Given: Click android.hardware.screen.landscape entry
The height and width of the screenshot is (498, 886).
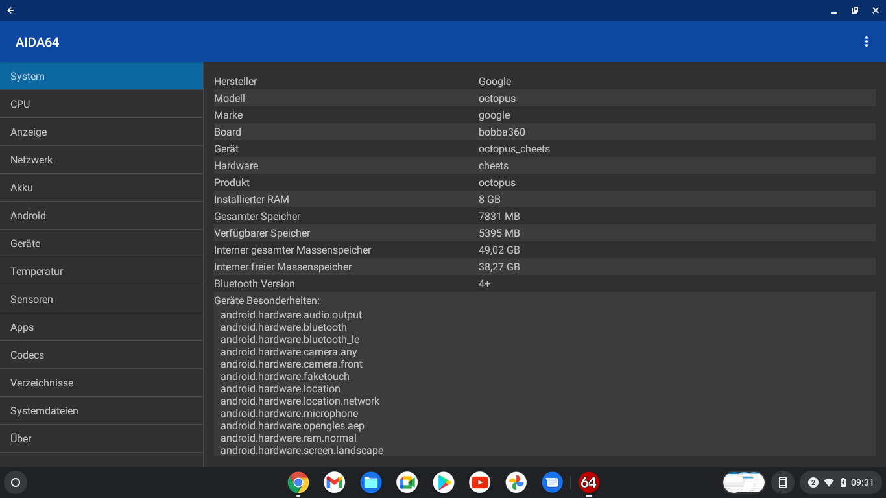Looking at the screenshot, I should pos(302,450).
